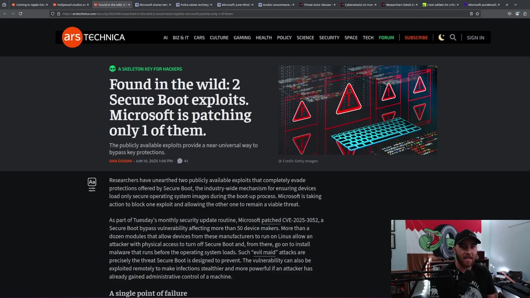Open the FORUM link
Image resolution: width=530 pixels, height=298 pixels.
click(x=386, y=38)
